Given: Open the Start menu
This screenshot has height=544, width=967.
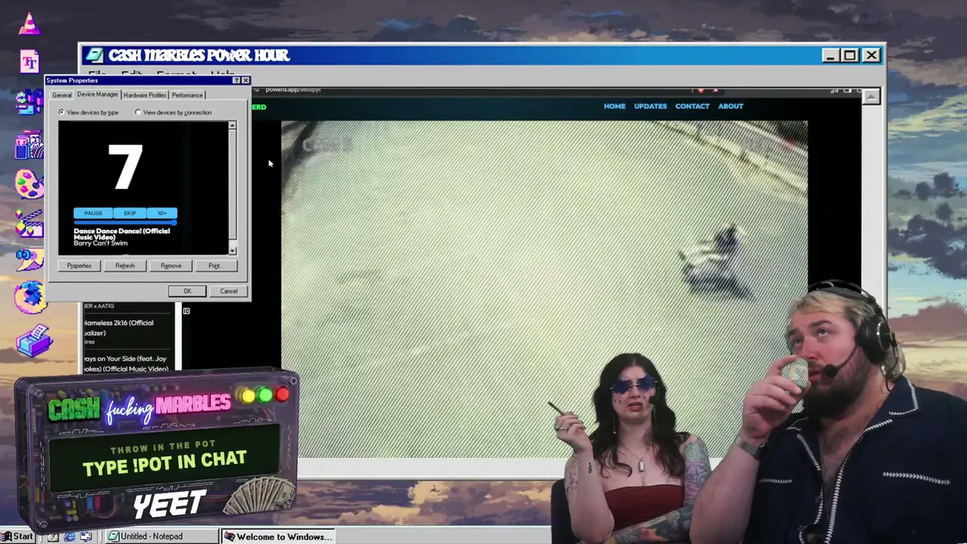Looking at the screenshot, I should tap(17, 536).
